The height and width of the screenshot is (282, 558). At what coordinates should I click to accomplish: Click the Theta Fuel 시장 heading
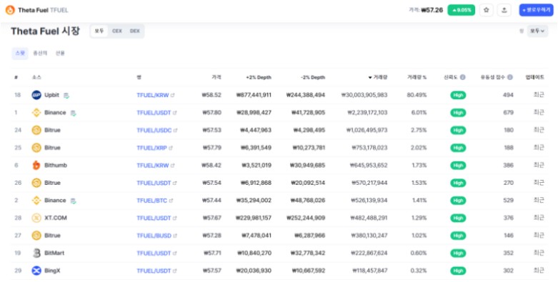[45, 31]
